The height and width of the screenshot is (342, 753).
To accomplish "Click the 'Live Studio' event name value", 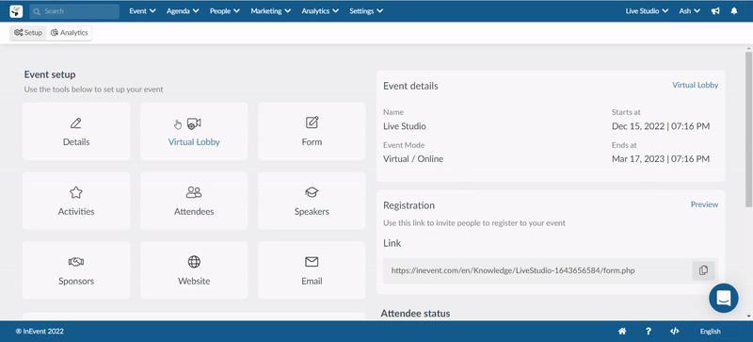I will 405,126.
